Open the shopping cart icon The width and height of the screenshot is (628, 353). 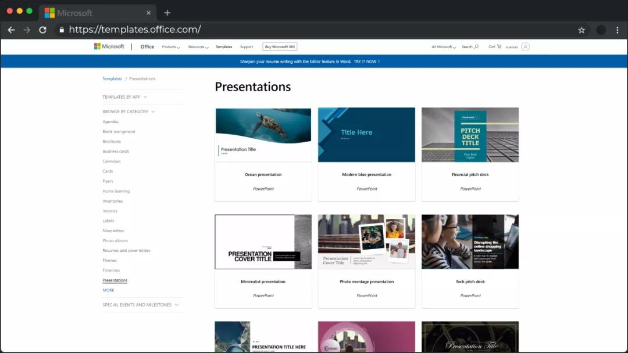pos(498,46)
